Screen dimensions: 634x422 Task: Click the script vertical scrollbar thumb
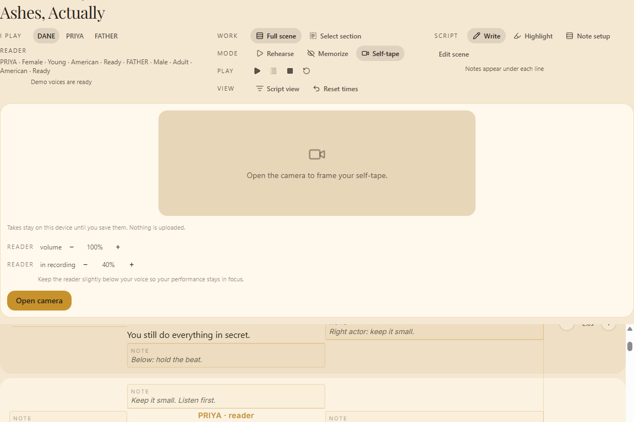point(630,346)
